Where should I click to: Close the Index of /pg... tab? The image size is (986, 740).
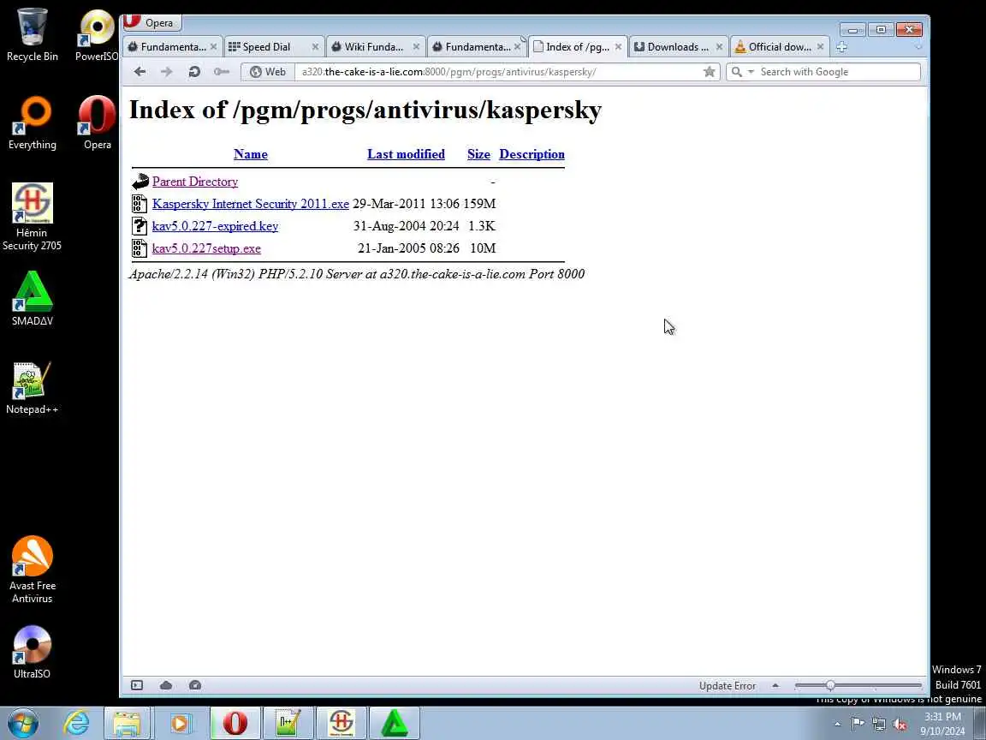pos(618,46)
